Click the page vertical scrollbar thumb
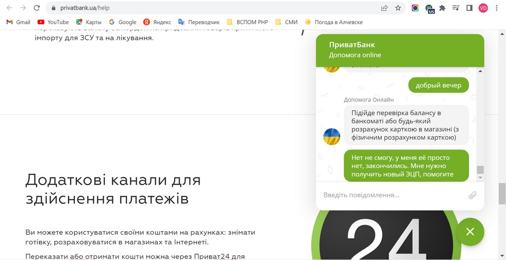506x260 pixels. click(x=502, y=194)
